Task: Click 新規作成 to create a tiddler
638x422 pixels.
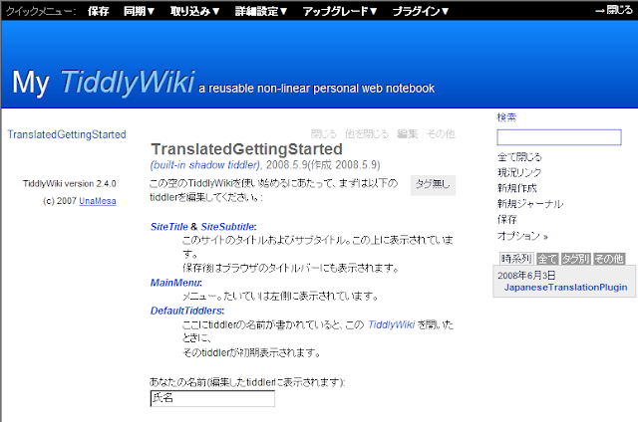Action: (517, 188)
